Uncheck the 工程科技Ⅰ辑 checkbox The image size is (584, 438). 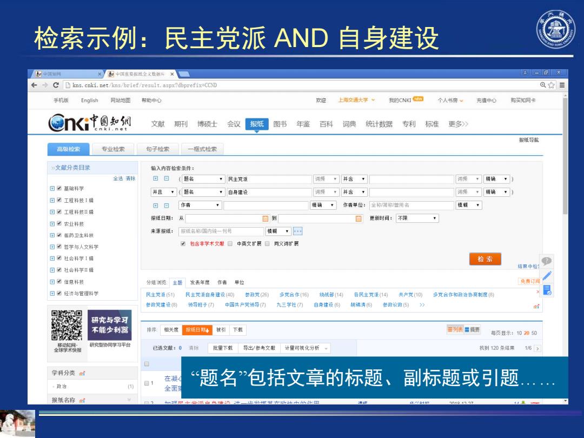(59, 200)
